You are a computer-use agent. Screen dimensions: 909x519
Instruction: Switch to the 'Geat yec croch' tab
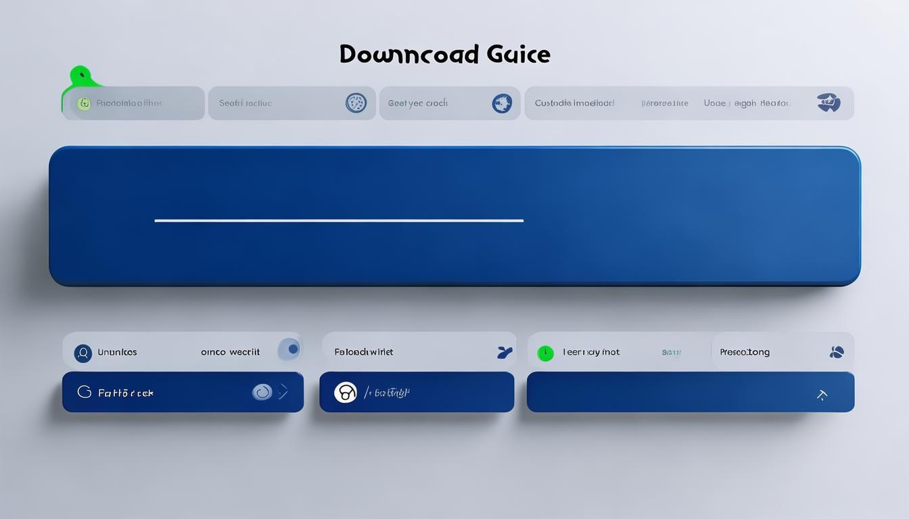[x=418, y=103]
